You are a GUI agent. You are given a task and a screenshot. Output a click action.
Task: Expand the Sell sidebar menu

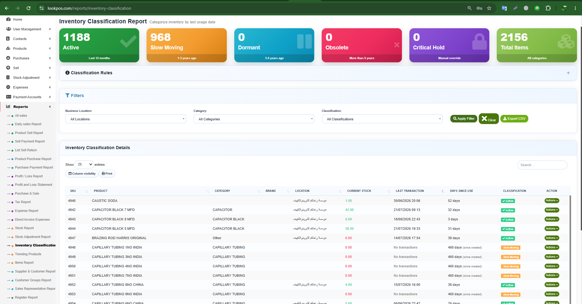pyautogui.click(x=28, y=68)
